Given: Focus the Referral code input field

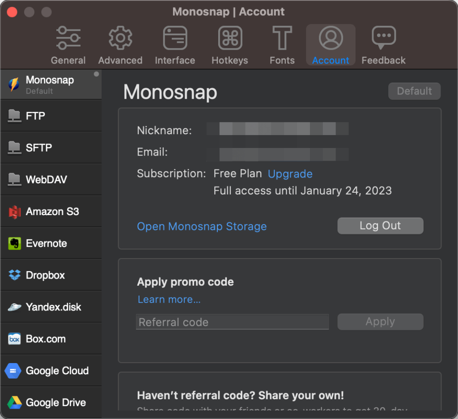Looking at the screenshot, I should coord(233,322).
